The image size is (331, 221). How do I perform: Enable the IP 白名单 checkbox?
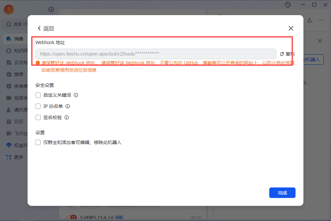(x=38, y=106)
